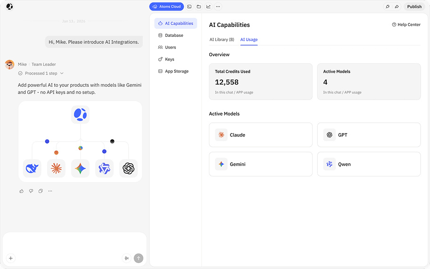
Task: Click the voice input waveform icon
Action: tap(126, 258)
